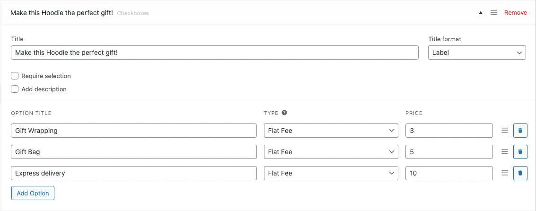Enable the Add description checkbox
This screenshot has height=211, width=536.
(x=15, y=89)
